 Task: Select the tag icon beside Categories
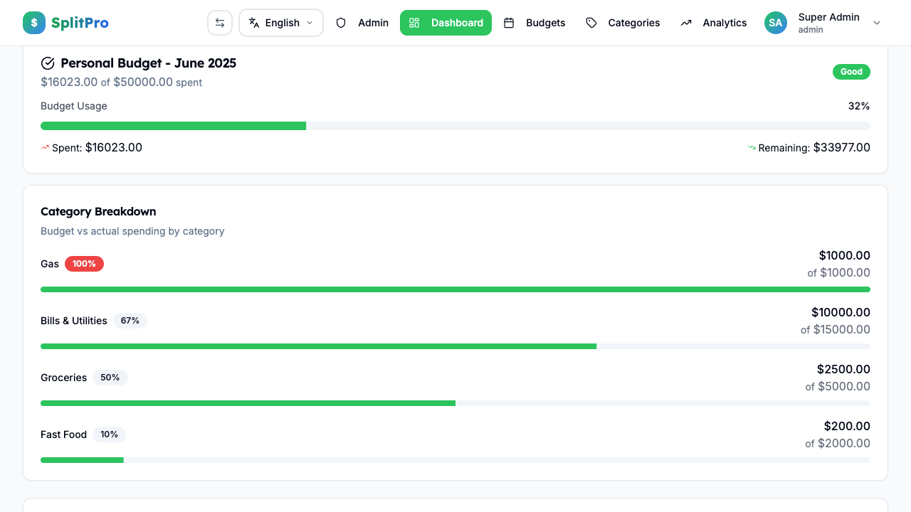591,23
